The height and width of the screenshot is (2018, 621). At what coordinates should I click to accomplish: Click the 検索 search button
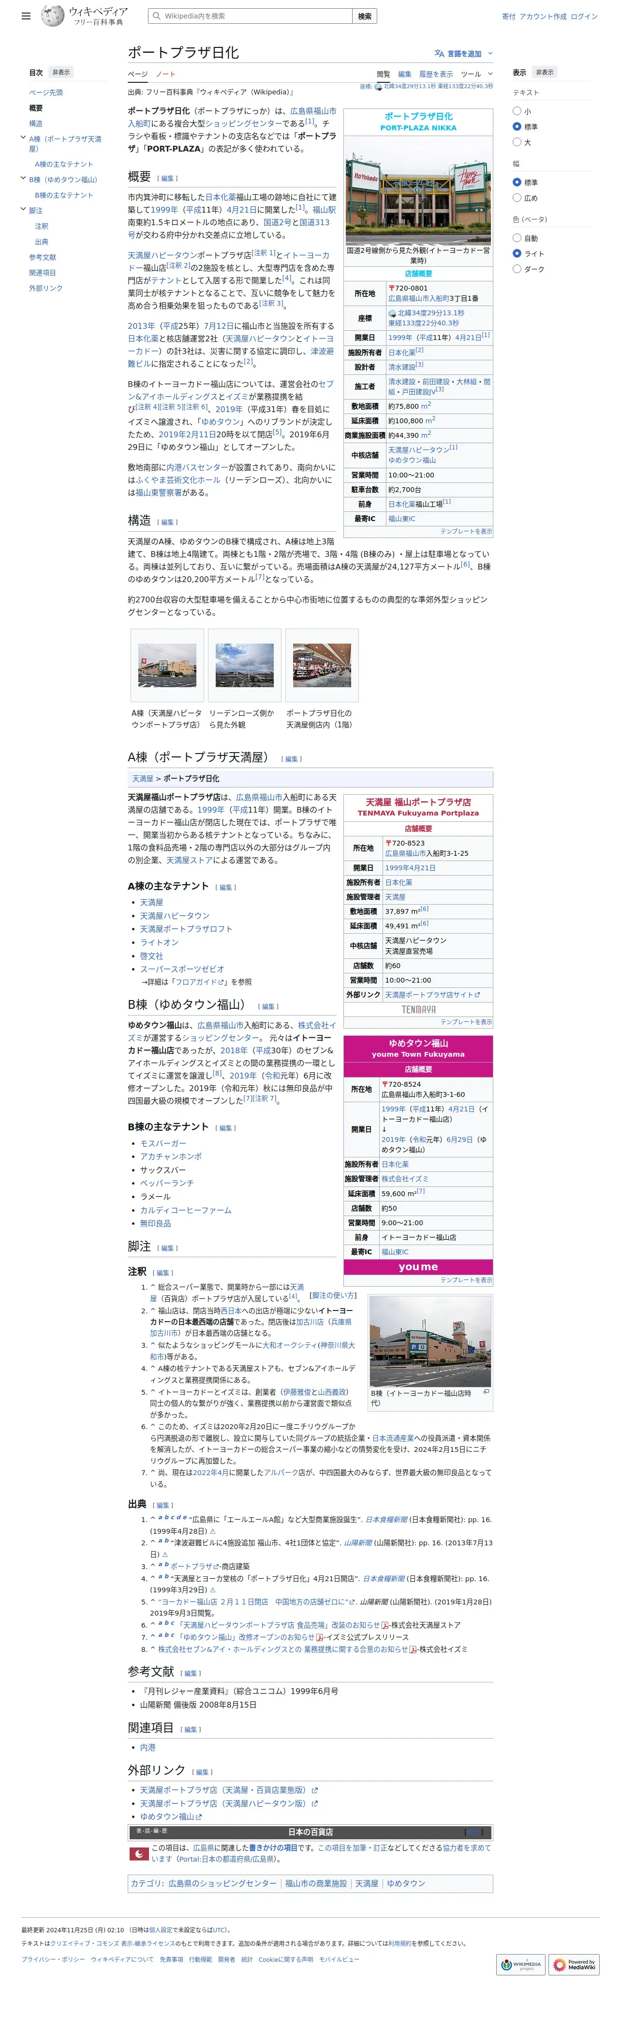(365, 15)
